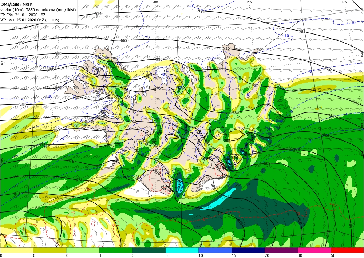Click the vindur (10m), T850 og úrkoma line
The image size is (364, 258).
pos(38,10)
